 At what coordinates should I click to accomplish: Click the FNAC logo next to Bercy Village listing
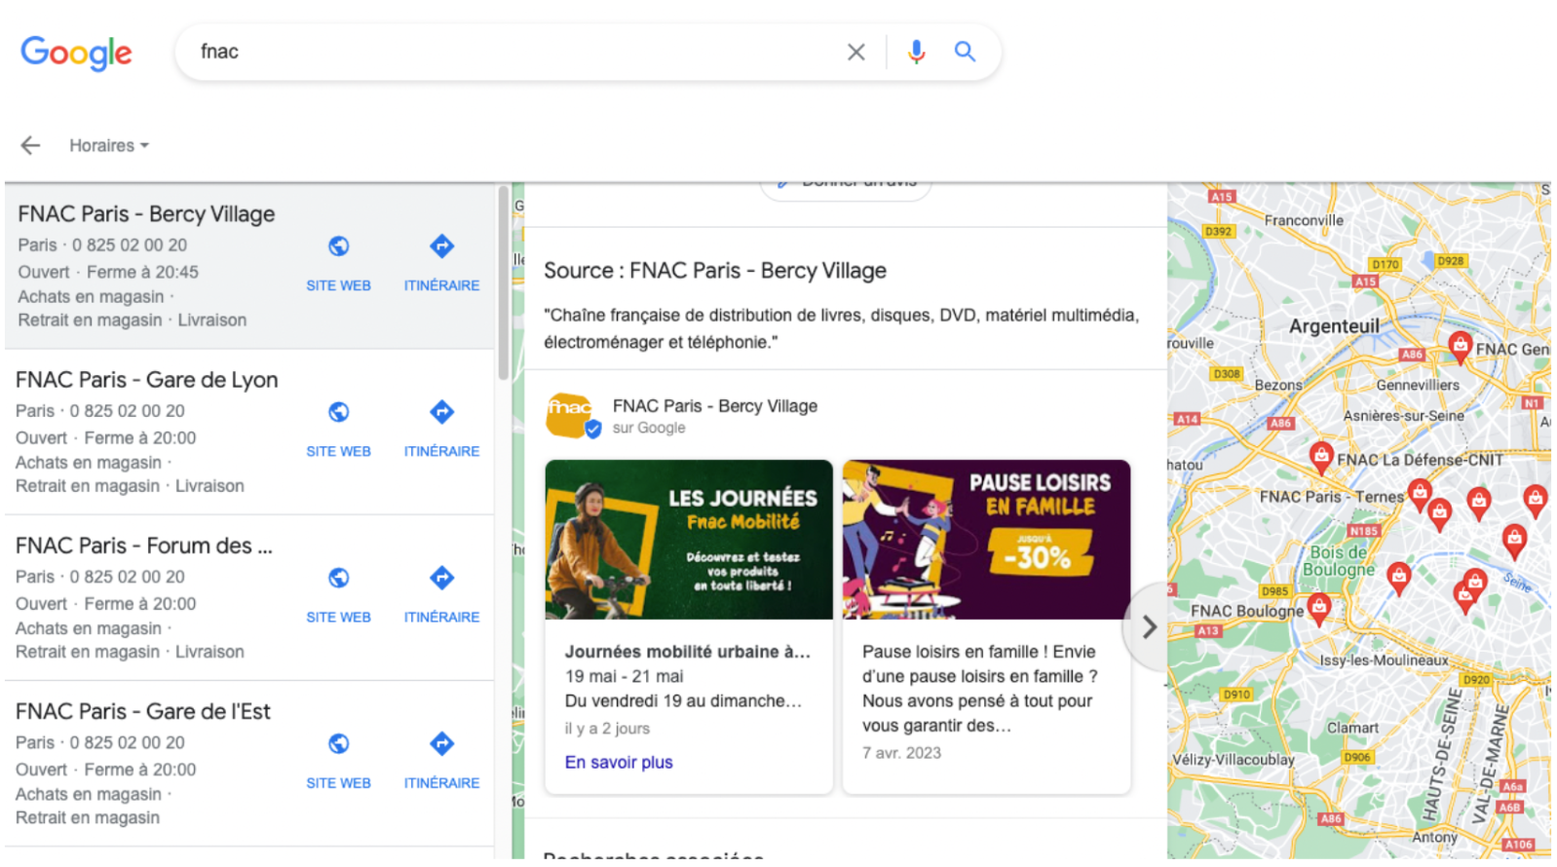tap(570, 413)
